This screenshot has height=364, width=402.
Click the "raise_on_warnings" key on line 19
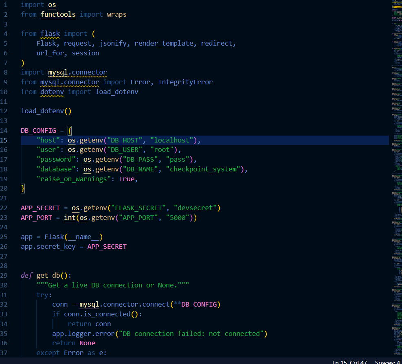[74, 179]
